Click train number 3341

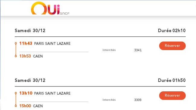click(x=138, y=50)
